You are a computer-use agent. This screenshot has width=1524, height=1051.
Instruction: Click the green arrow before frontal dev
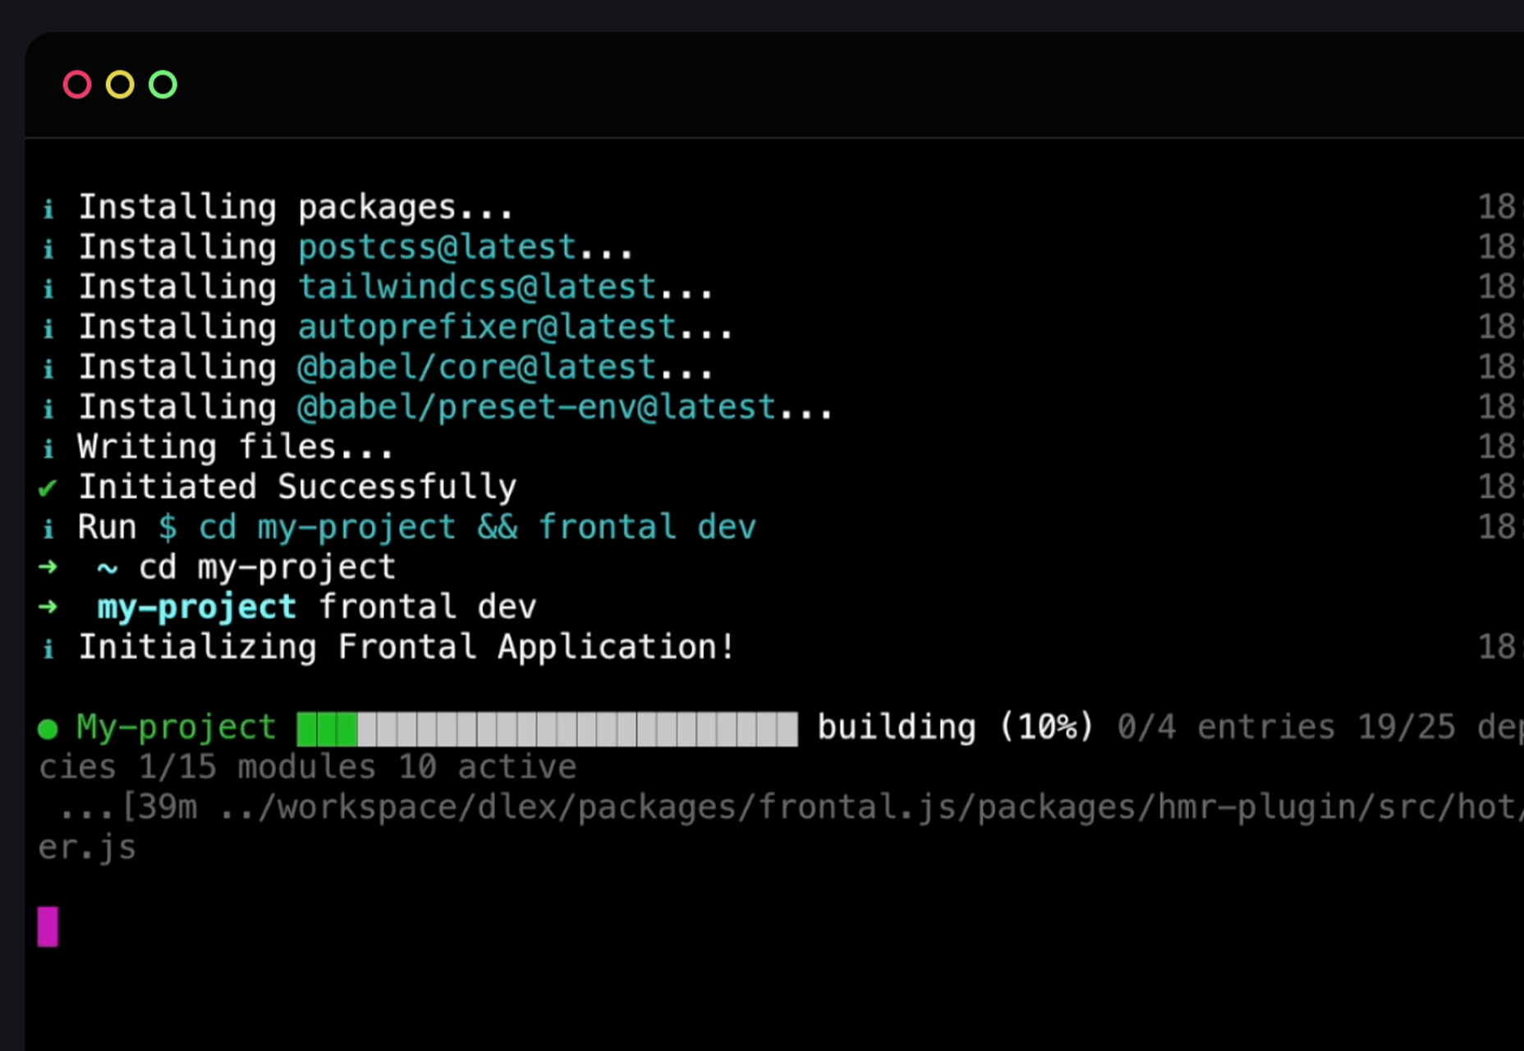tap(48, 607)
